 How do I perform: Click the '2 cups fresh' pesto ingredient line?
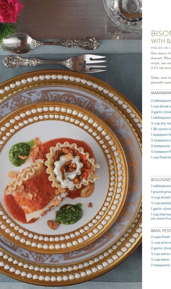pyautogui.click(x=161, y=237)
